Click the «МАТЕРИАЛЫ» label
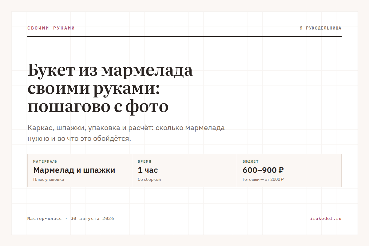Image resolution: width=369 pixels, height=246 pixels. click(x=46, y=161)
